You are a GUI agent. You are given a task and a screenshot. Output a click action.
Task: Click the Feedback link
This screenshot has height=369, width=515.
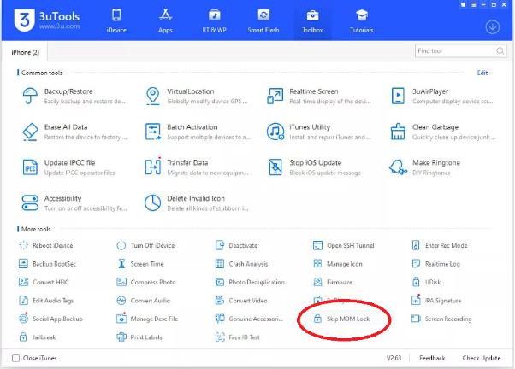432,358
